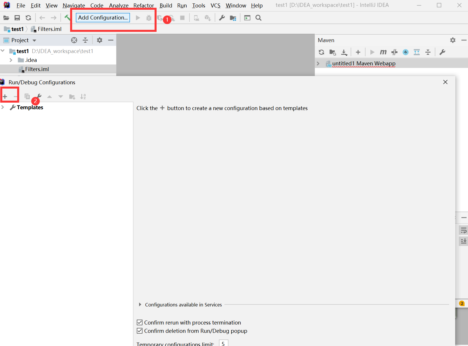Click the Back navigation arrow
This screenshot has height=346, width=468.
42,18
